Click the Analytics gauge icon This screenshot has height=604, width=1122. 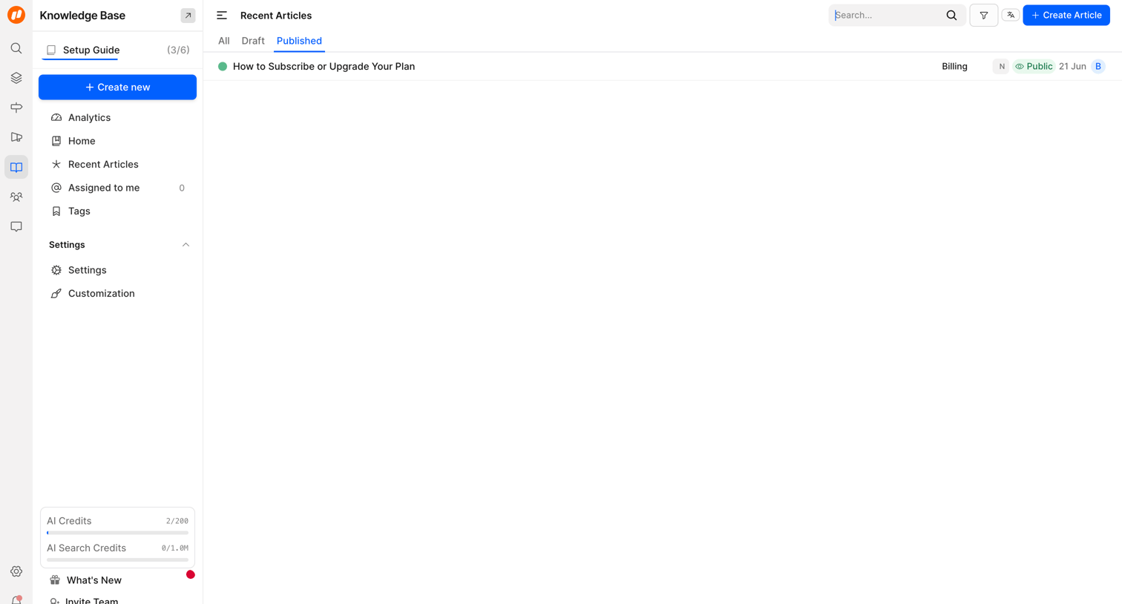[x=56, y=117]
